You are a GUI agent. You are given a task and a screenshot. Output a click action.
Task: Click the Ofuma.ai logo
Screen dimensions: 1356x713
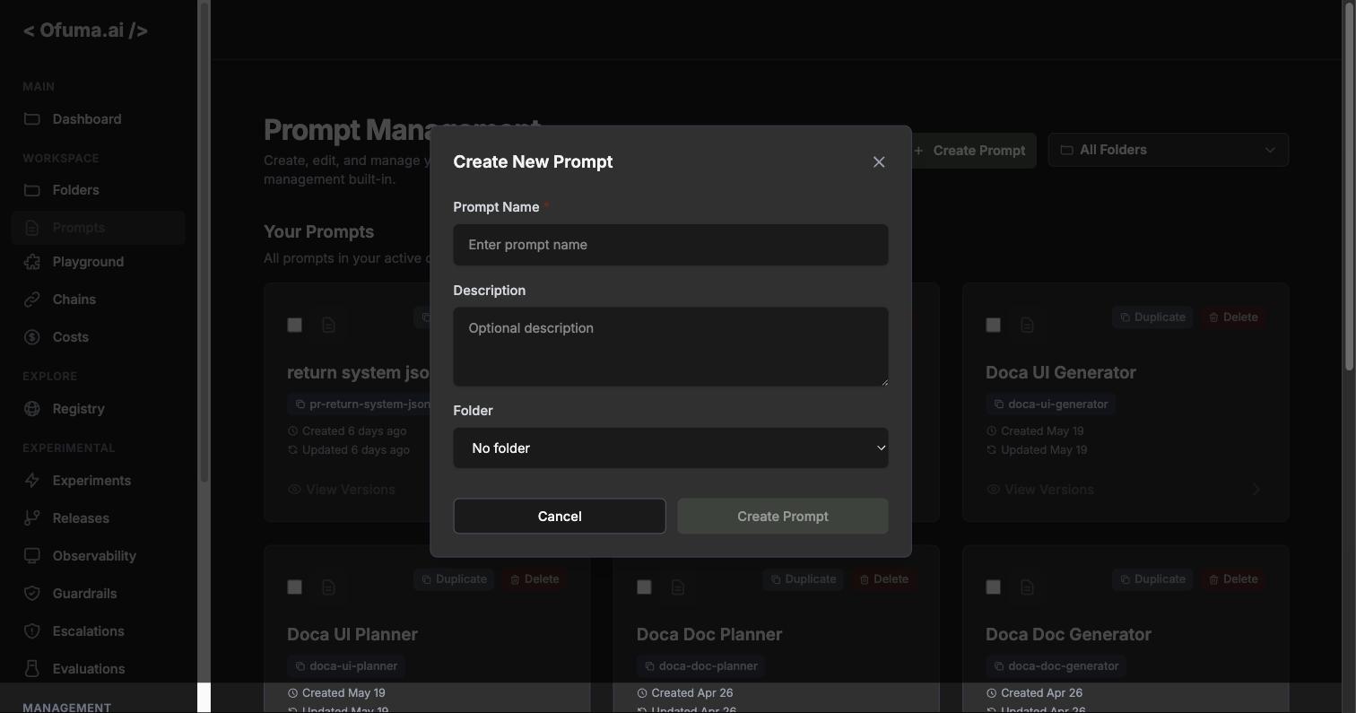85,30
